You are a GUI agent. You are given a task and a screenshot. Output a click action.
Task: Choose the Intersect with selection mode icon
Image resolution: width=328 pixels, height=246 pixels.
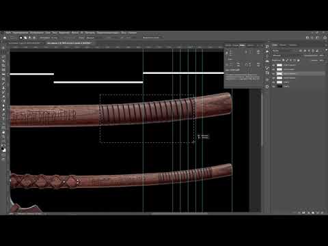pos(34,38)
